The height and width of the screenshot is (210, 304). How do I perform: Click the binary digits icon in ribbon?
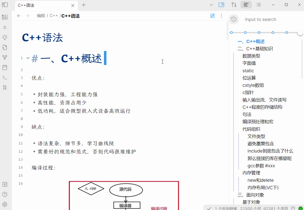5,87
